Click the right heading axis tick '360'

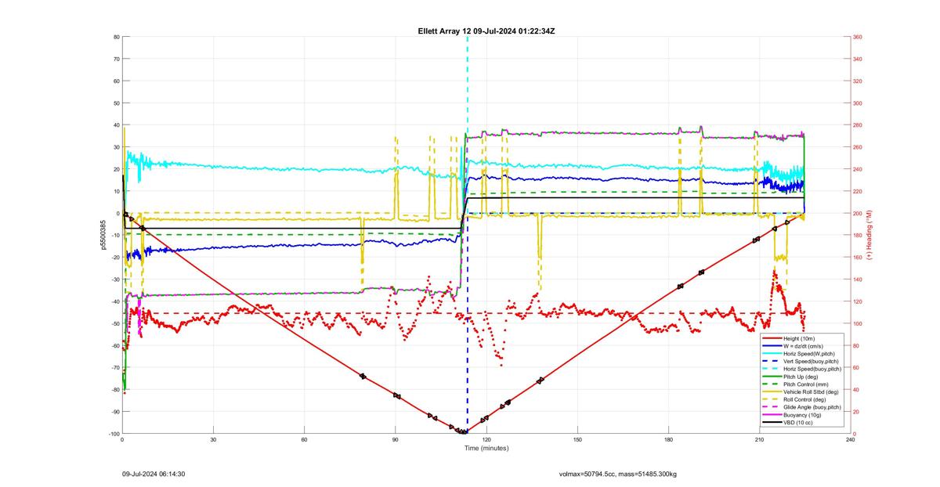(x=858, y=37)
